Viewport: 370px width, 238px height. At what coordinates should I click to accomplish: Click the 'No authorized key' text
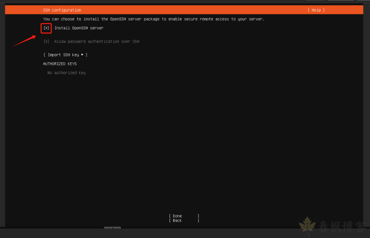click(x=66, y=73)
